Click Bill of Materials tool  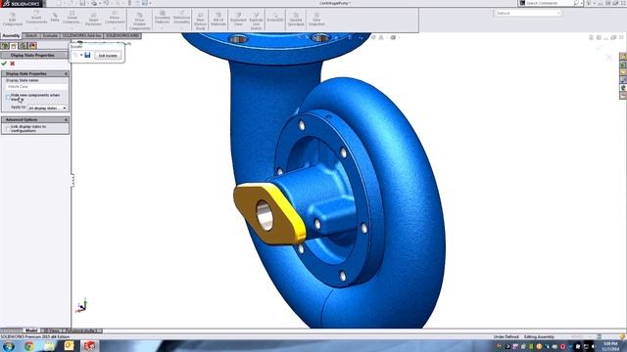pyautogui.click(x=217, y=20)
